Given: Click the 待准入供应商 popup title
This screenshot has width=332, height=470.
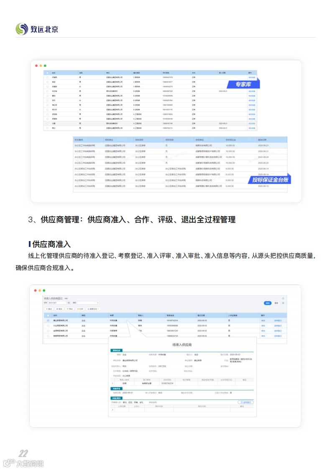Looking at the screenshot, I should click(x=182, y=345).
